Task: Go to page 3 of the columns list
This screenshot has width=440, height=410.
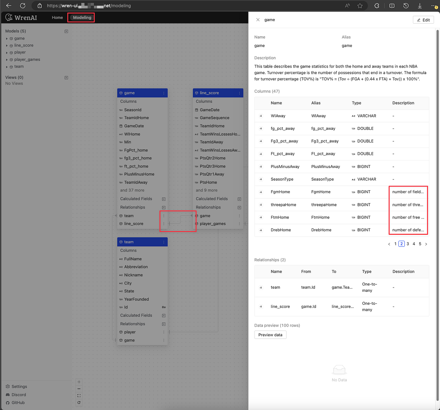Action: tap(408, 244)
